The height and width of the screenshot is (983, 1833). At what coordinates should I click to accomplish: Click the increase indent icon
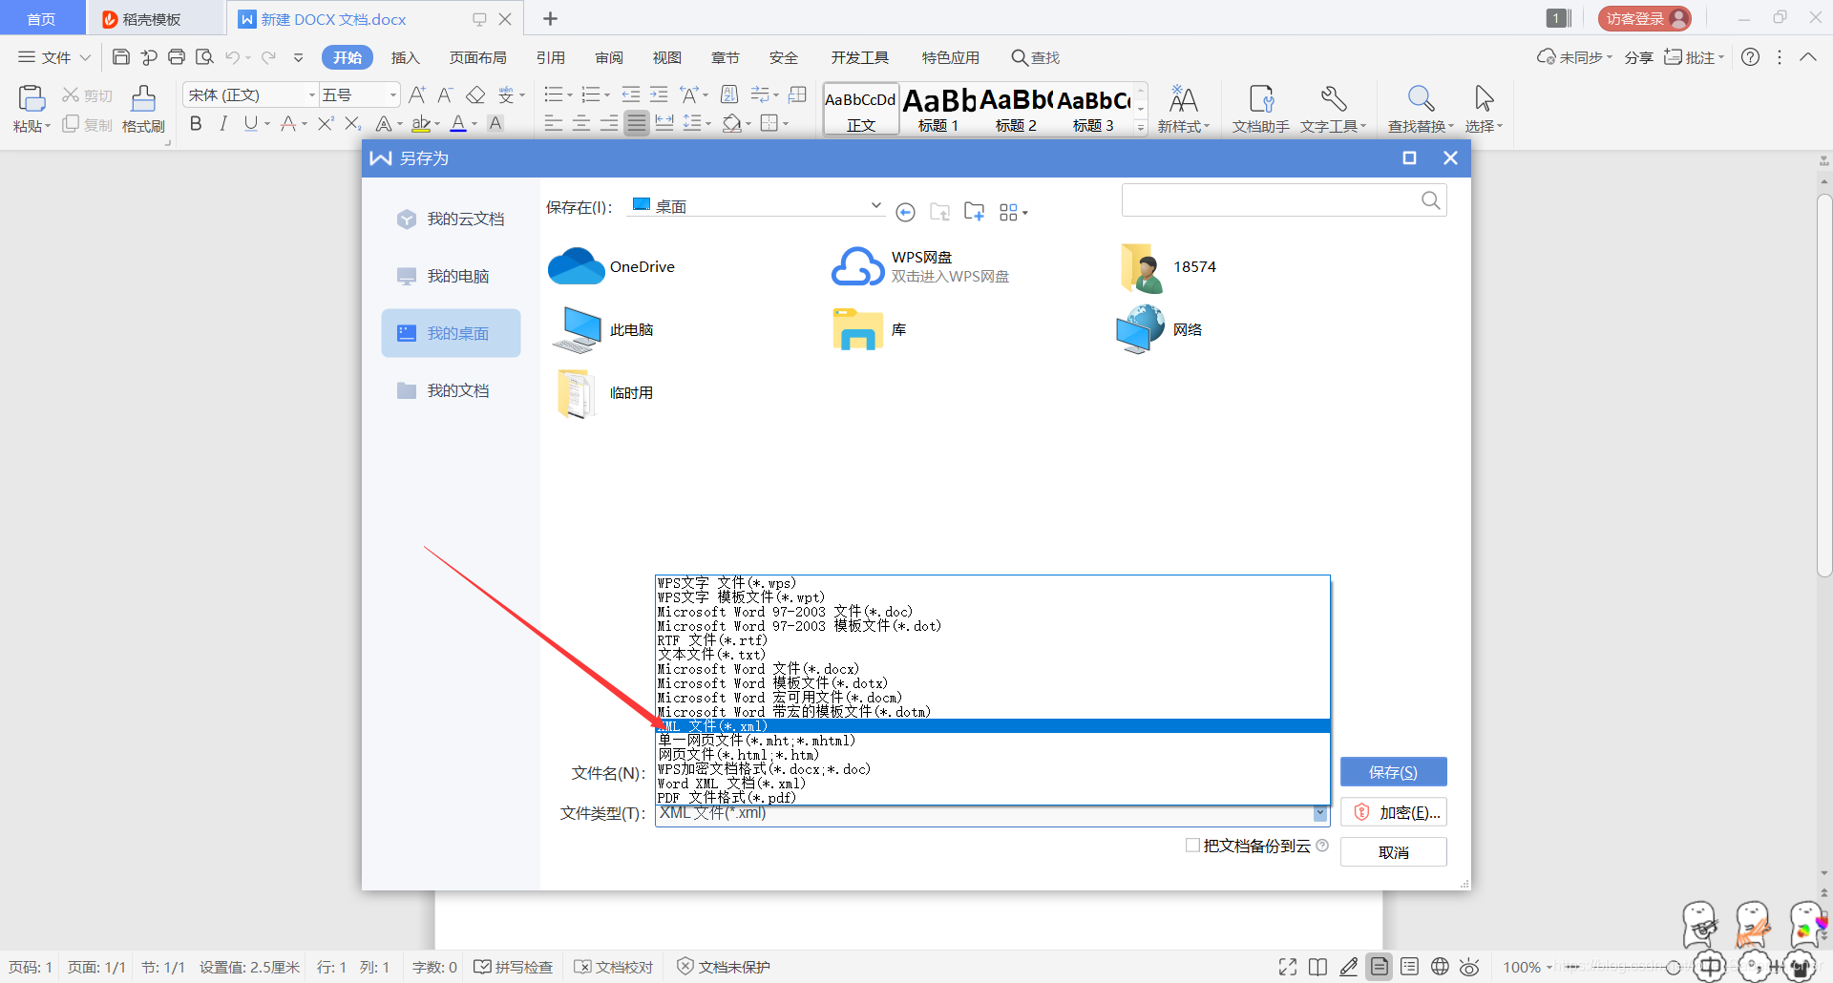coord(659,94)
